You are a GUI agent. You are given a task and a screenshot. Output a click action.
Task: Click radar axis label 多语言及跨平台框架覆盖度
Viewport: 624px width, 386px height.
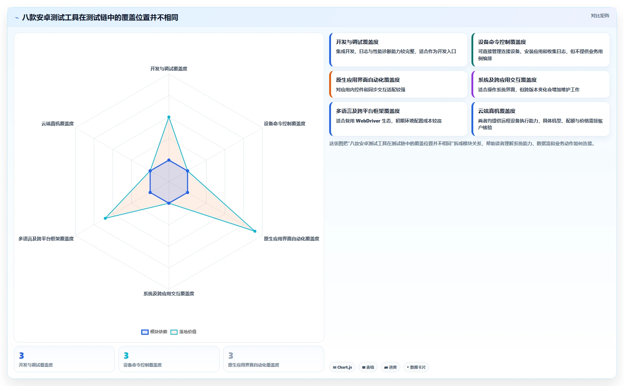pos(46,239)
